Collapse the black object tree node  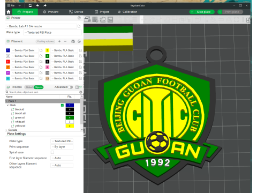point(7,105)
